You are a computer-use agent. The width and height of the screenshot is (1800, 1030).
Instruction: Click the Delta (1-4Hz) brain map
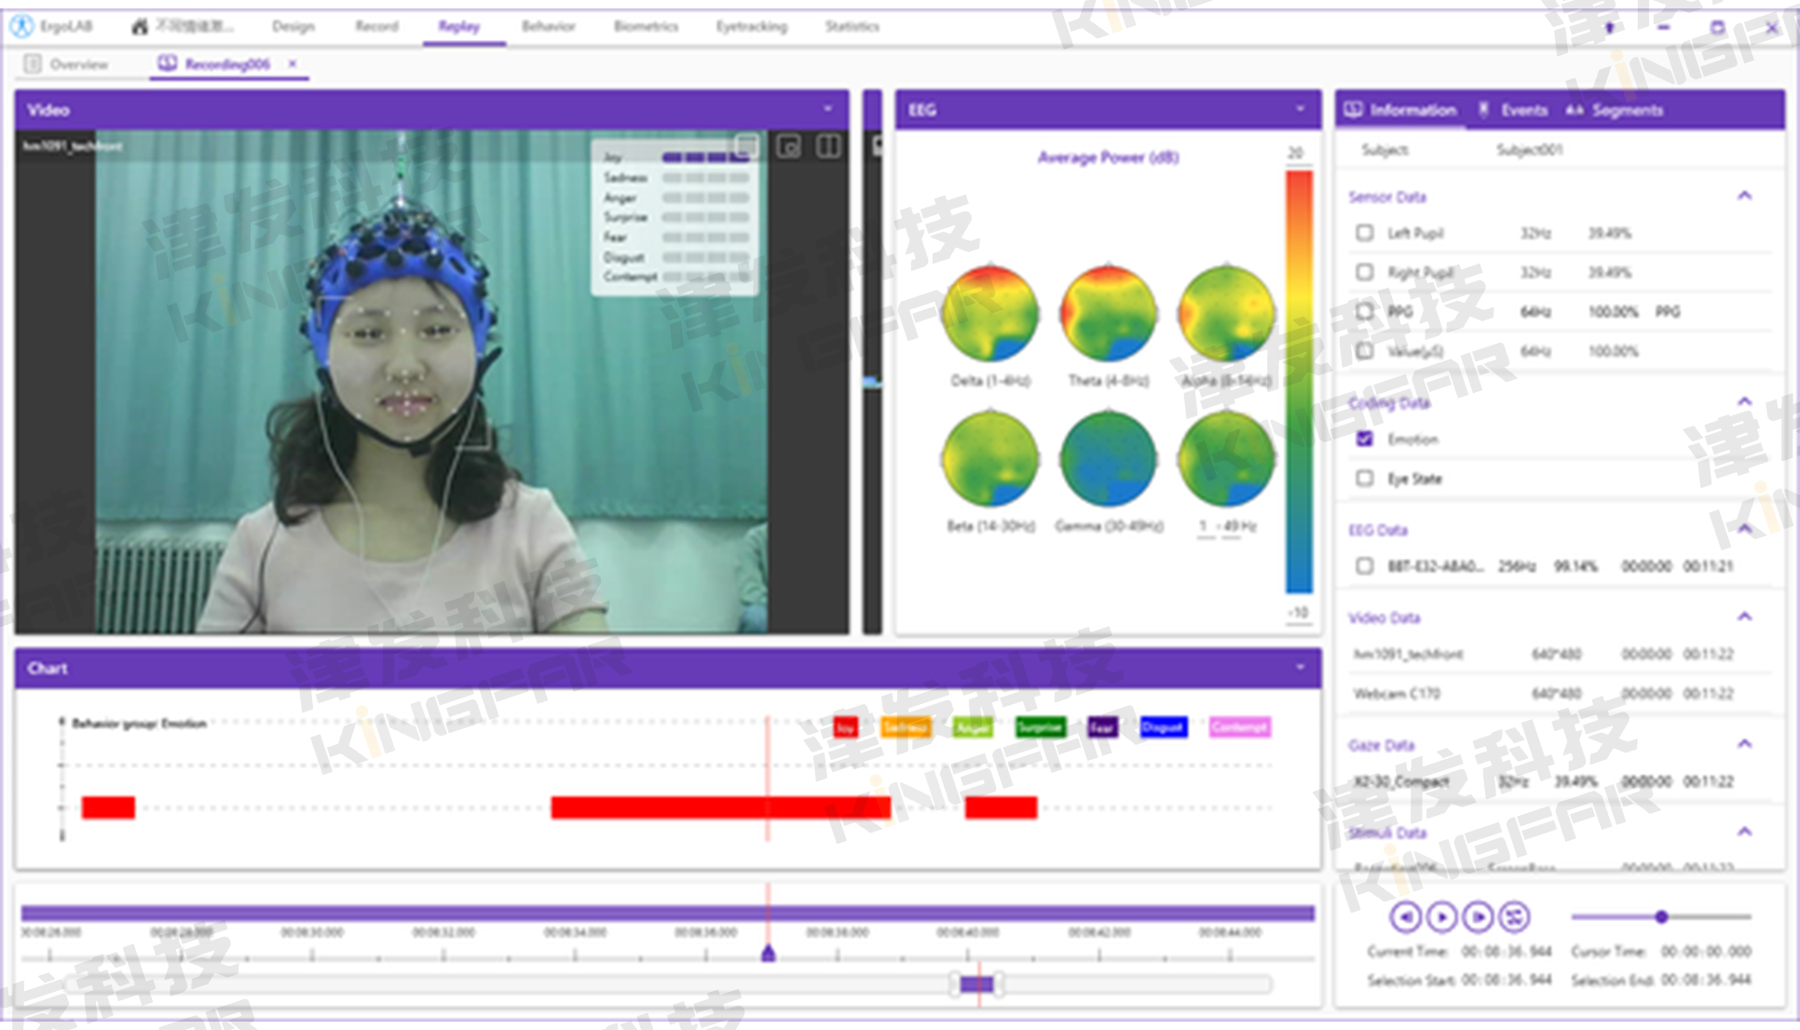[989, 314]
